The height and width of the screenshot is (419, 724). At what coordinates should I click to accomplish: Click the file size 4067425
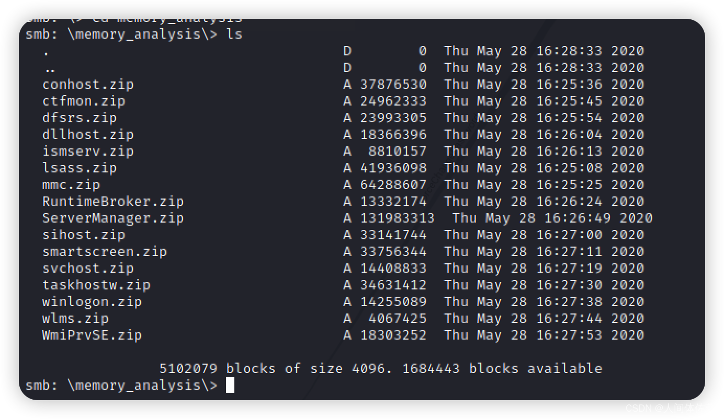[398, 318]
